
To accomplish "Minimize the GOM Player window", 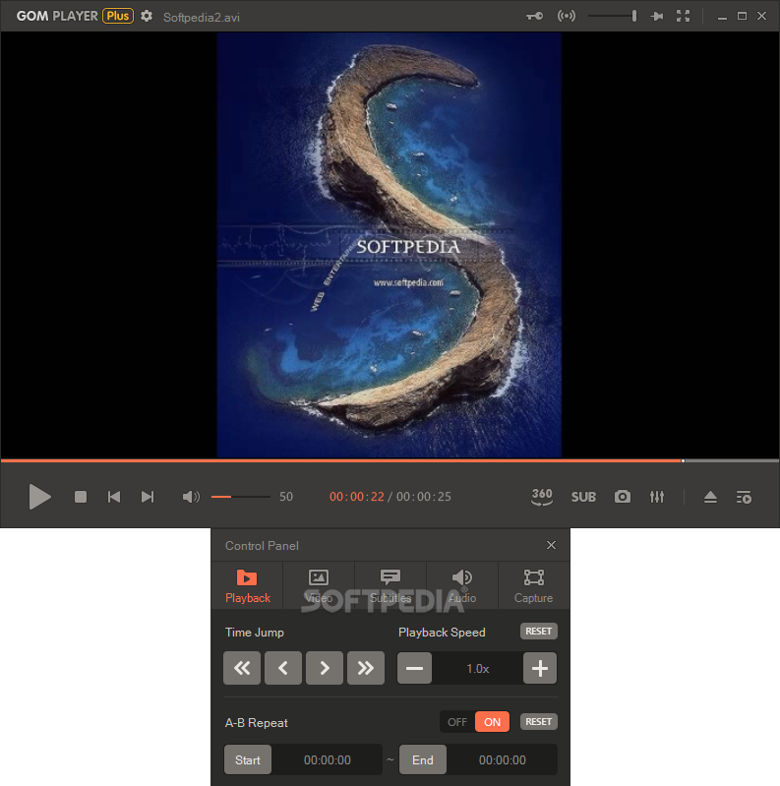I will pyautogui.click(x=722, y=17).
